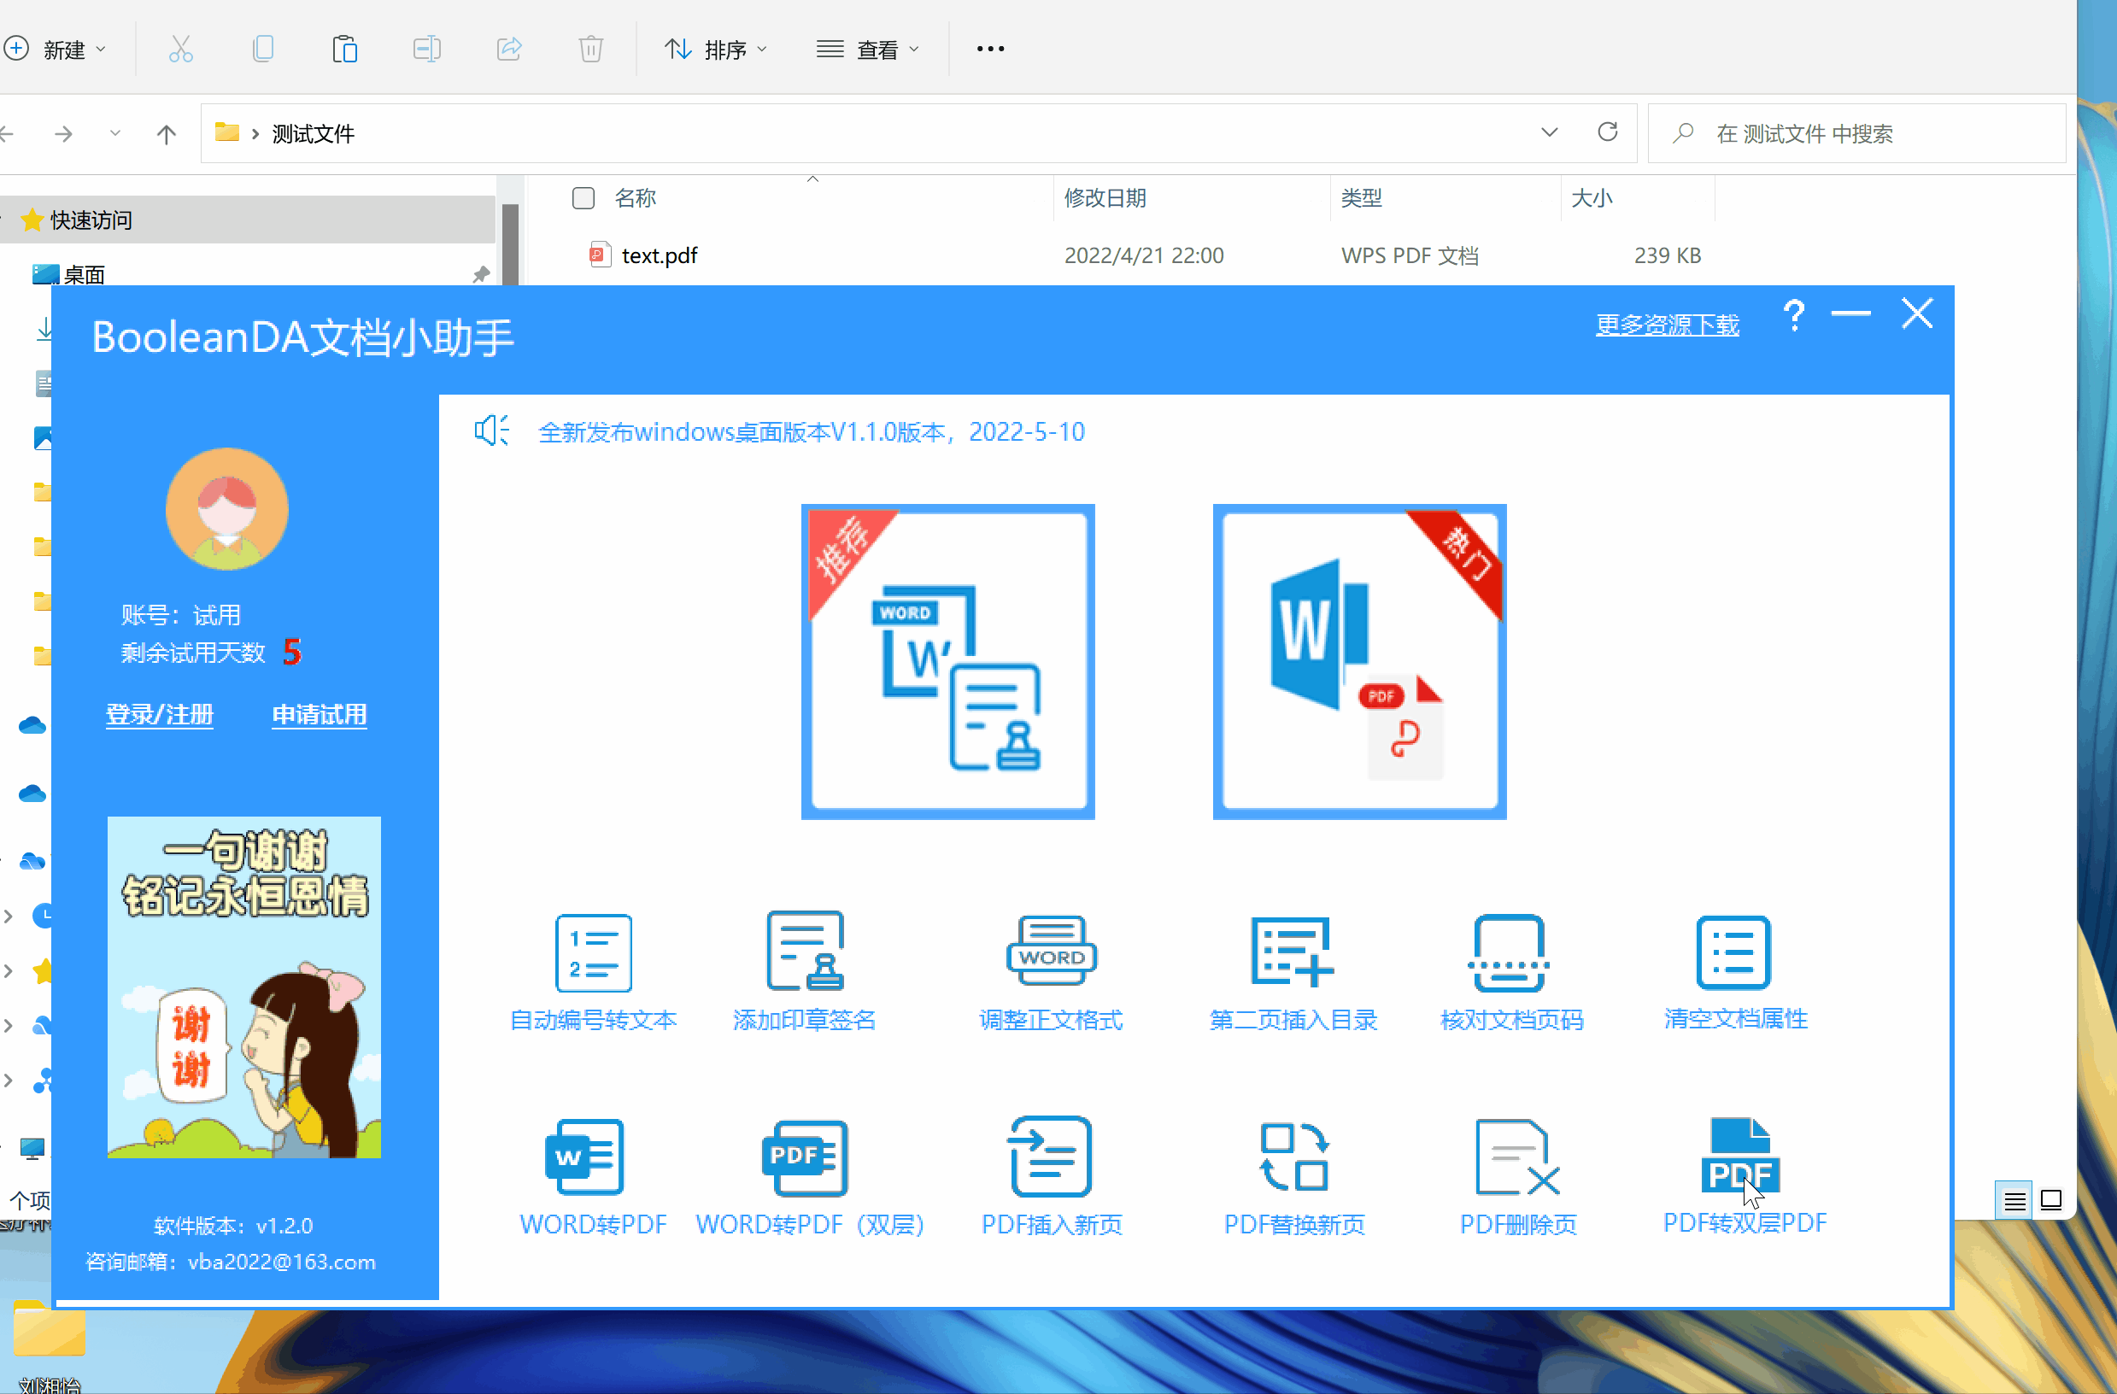The width and height of the screenshot is (2117, 1394).
Task: Open the 自动编号转文本 tool
Action: (x=593, y=952)
